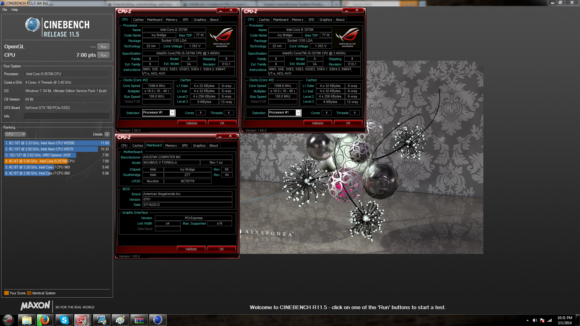Screen dimensions: 580x326
Task: Open Graphics tab in right CPU-Z window
Action: point(326,20)
